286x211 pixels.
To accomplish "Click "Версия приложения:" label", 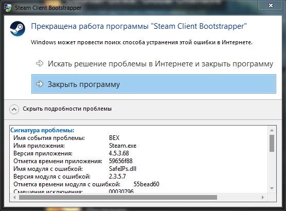I will pos(43,153).
